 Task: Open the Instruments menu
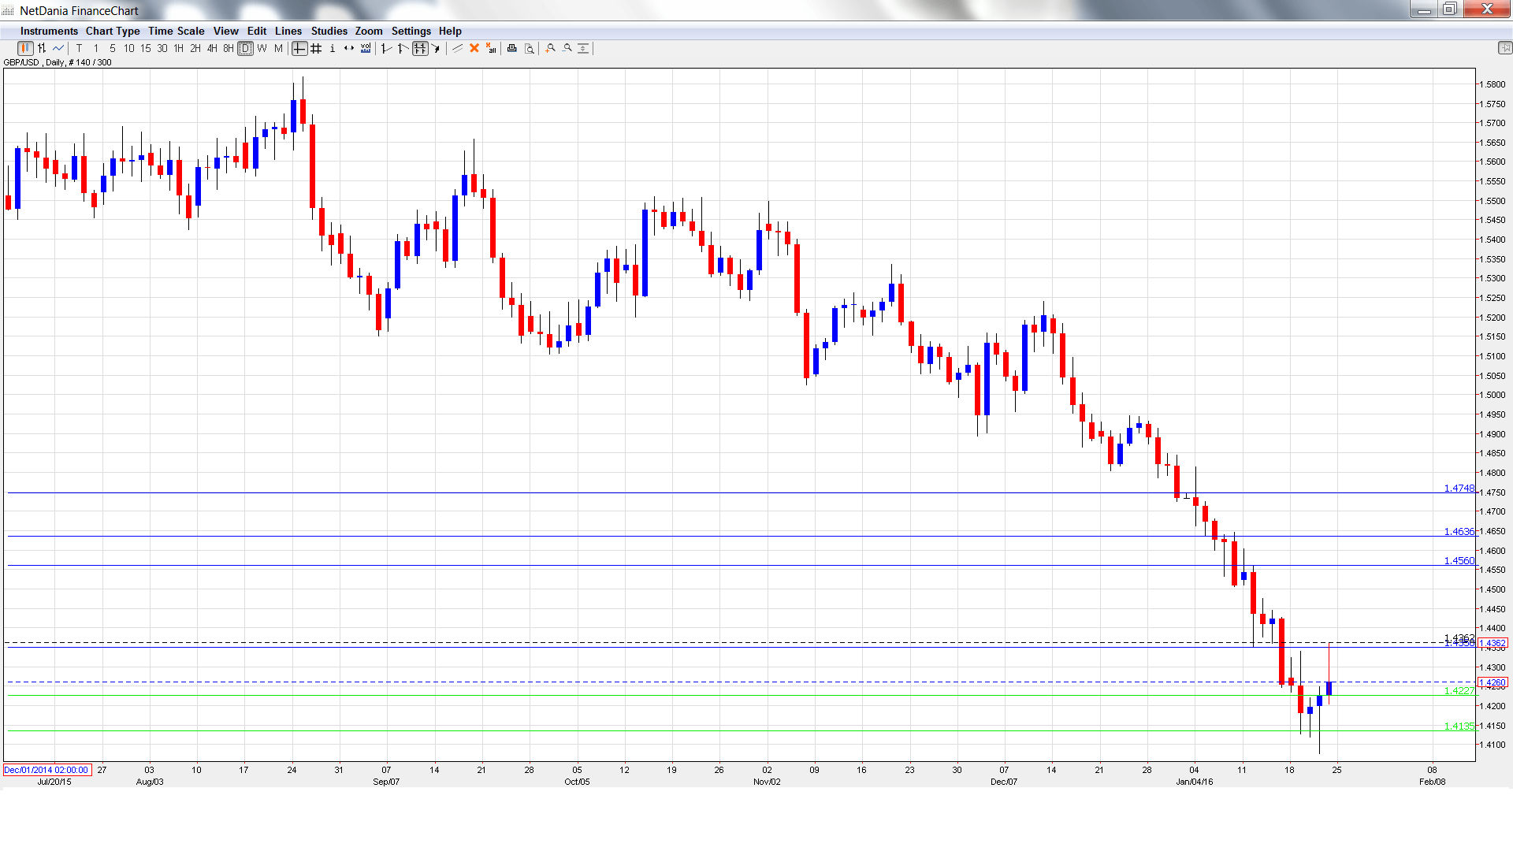[x=49, y=32]
